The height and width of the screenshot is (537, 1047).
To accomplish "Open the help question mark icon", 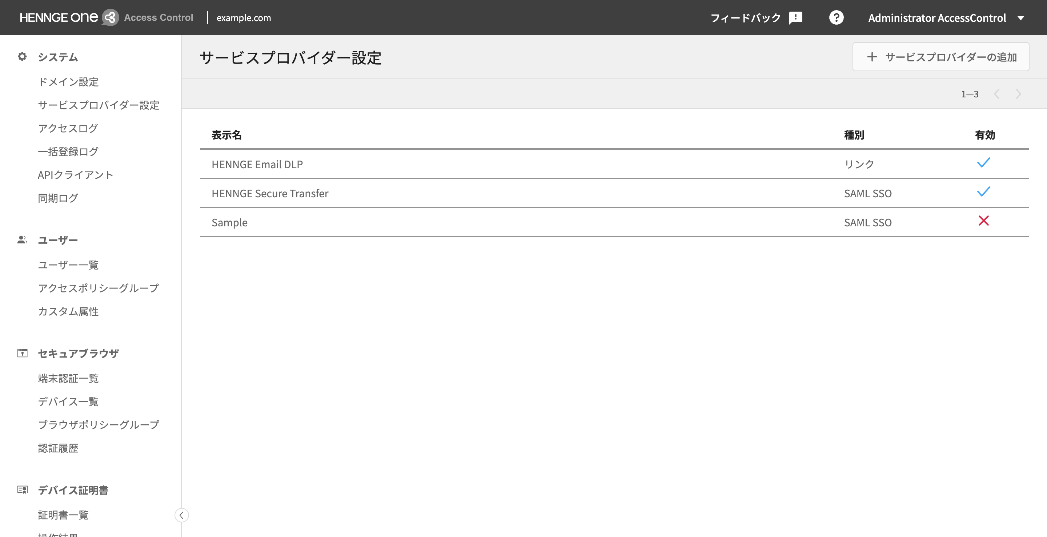I will coord(836,17).
